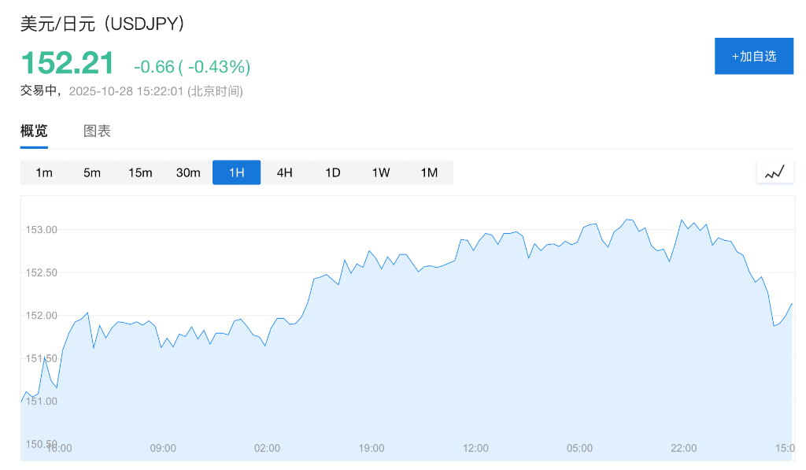Click the 2025-10-28 15:22:01 timestamp
The width and height of the screenshot is (806, 470).
point(126,91)
